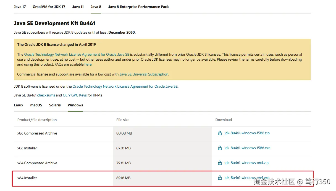Open the OL 9 GPG Keys link

pyautogui.click(x=75, y=95)
